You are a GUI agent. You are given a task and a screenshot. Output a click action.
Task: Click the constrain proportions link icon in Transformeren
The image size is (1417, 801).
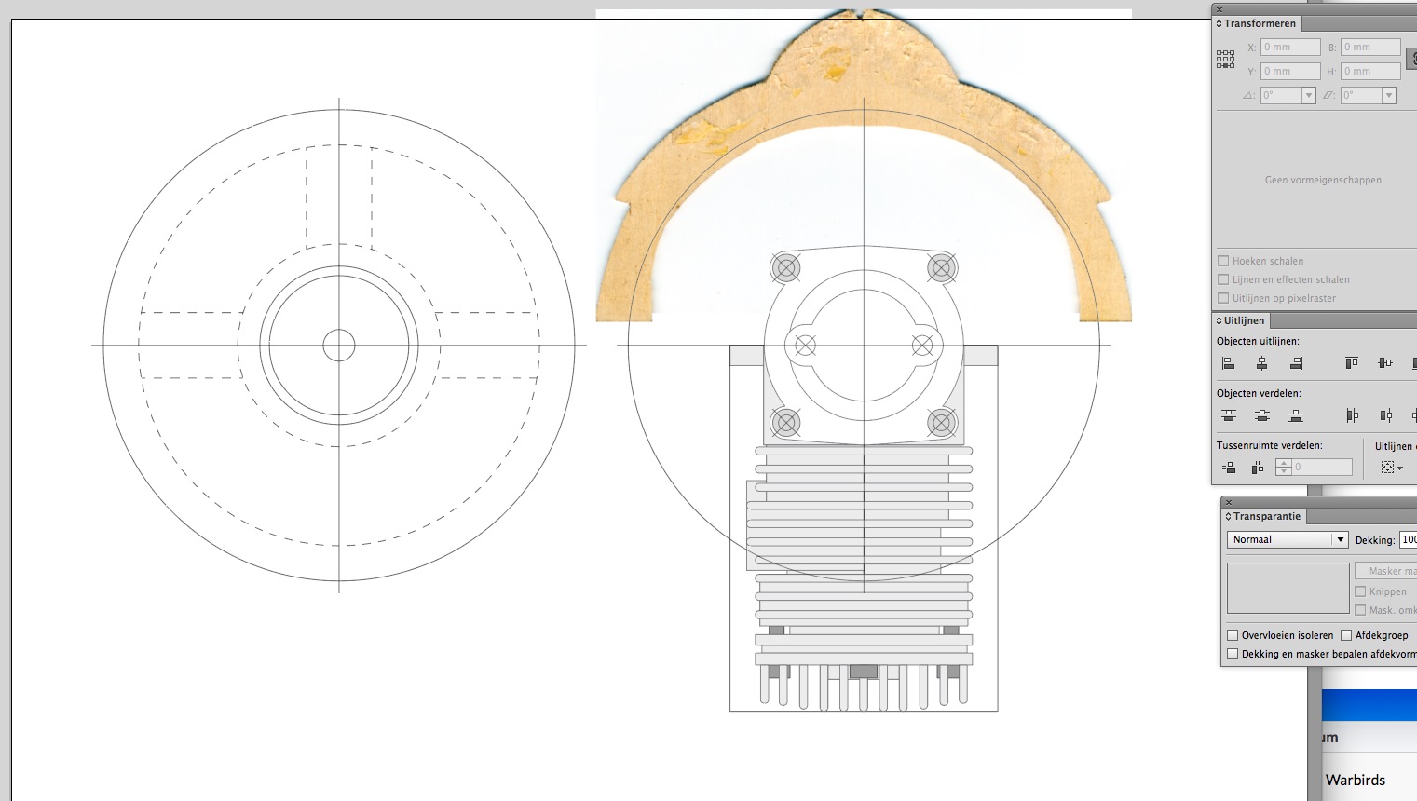click(1412, 59)
